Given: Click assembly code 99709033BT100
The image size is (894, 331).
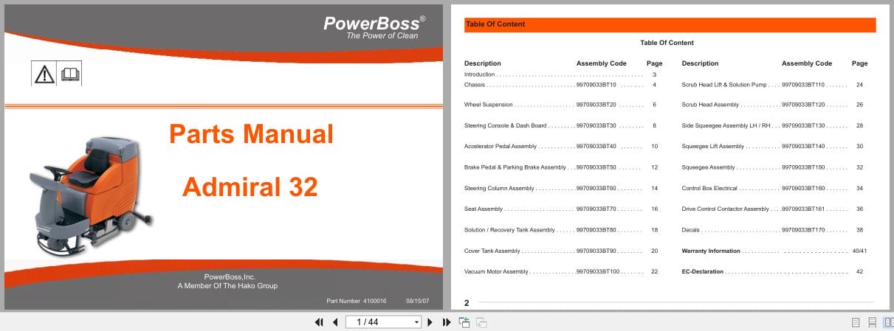Looking at the screenshot, I should click(598, 272).
